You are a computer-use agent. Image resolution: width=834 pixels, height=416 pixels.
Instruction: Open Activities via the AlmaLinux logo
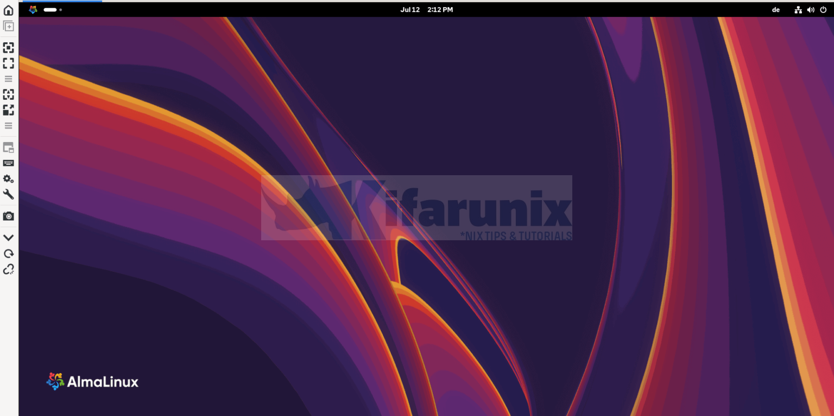point(33,9)
